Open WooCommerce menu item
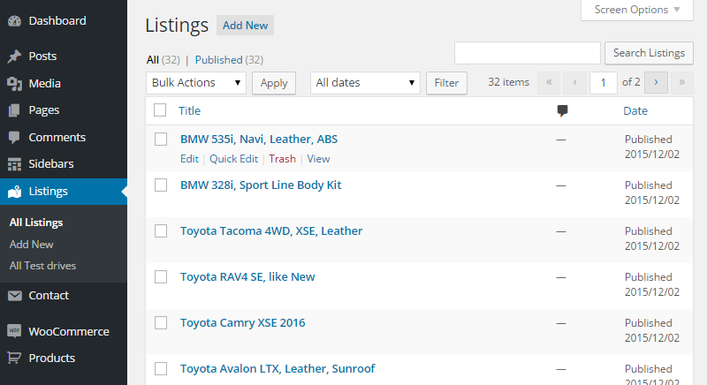The image size is (707, 385). point(69,331)
